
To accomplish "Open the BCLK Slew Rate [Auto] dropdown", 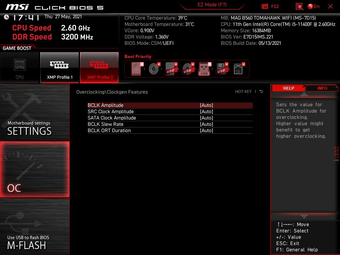I will 207,124.
